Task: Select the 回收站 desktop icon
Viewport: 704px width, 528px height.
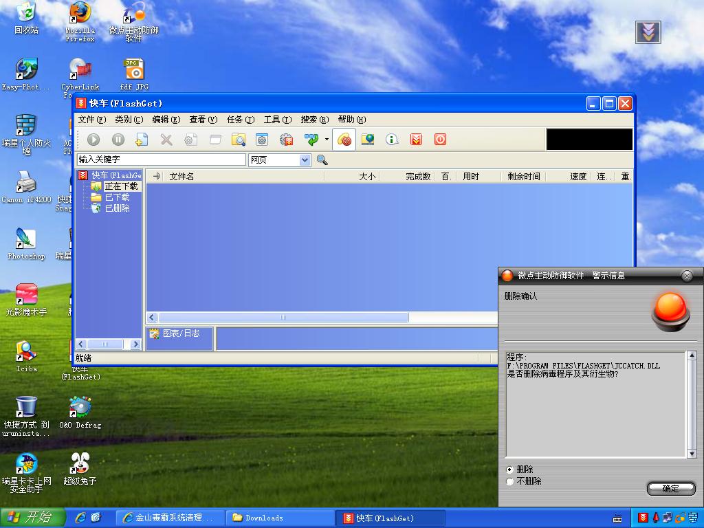Action: tap(26, 18)
